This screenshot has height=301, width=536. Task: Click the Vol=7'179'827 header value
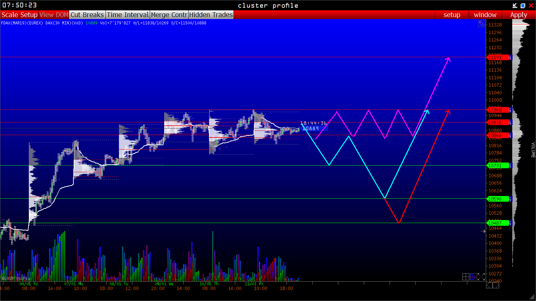tap(115, 23)
